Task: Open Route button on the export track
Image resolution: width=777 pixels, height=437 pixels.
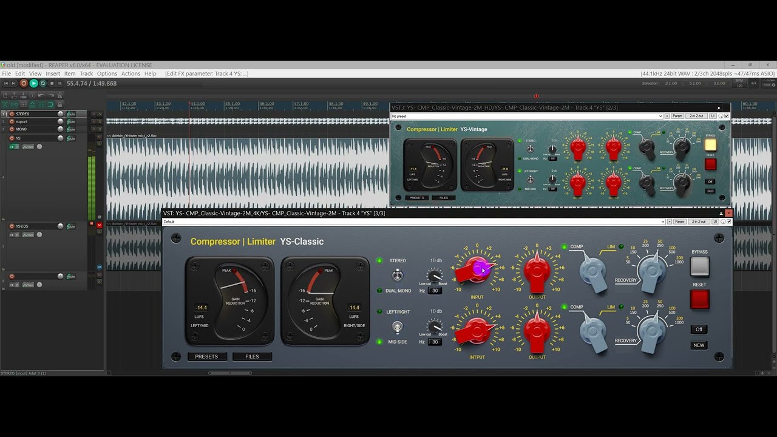Action: (70, 121)
